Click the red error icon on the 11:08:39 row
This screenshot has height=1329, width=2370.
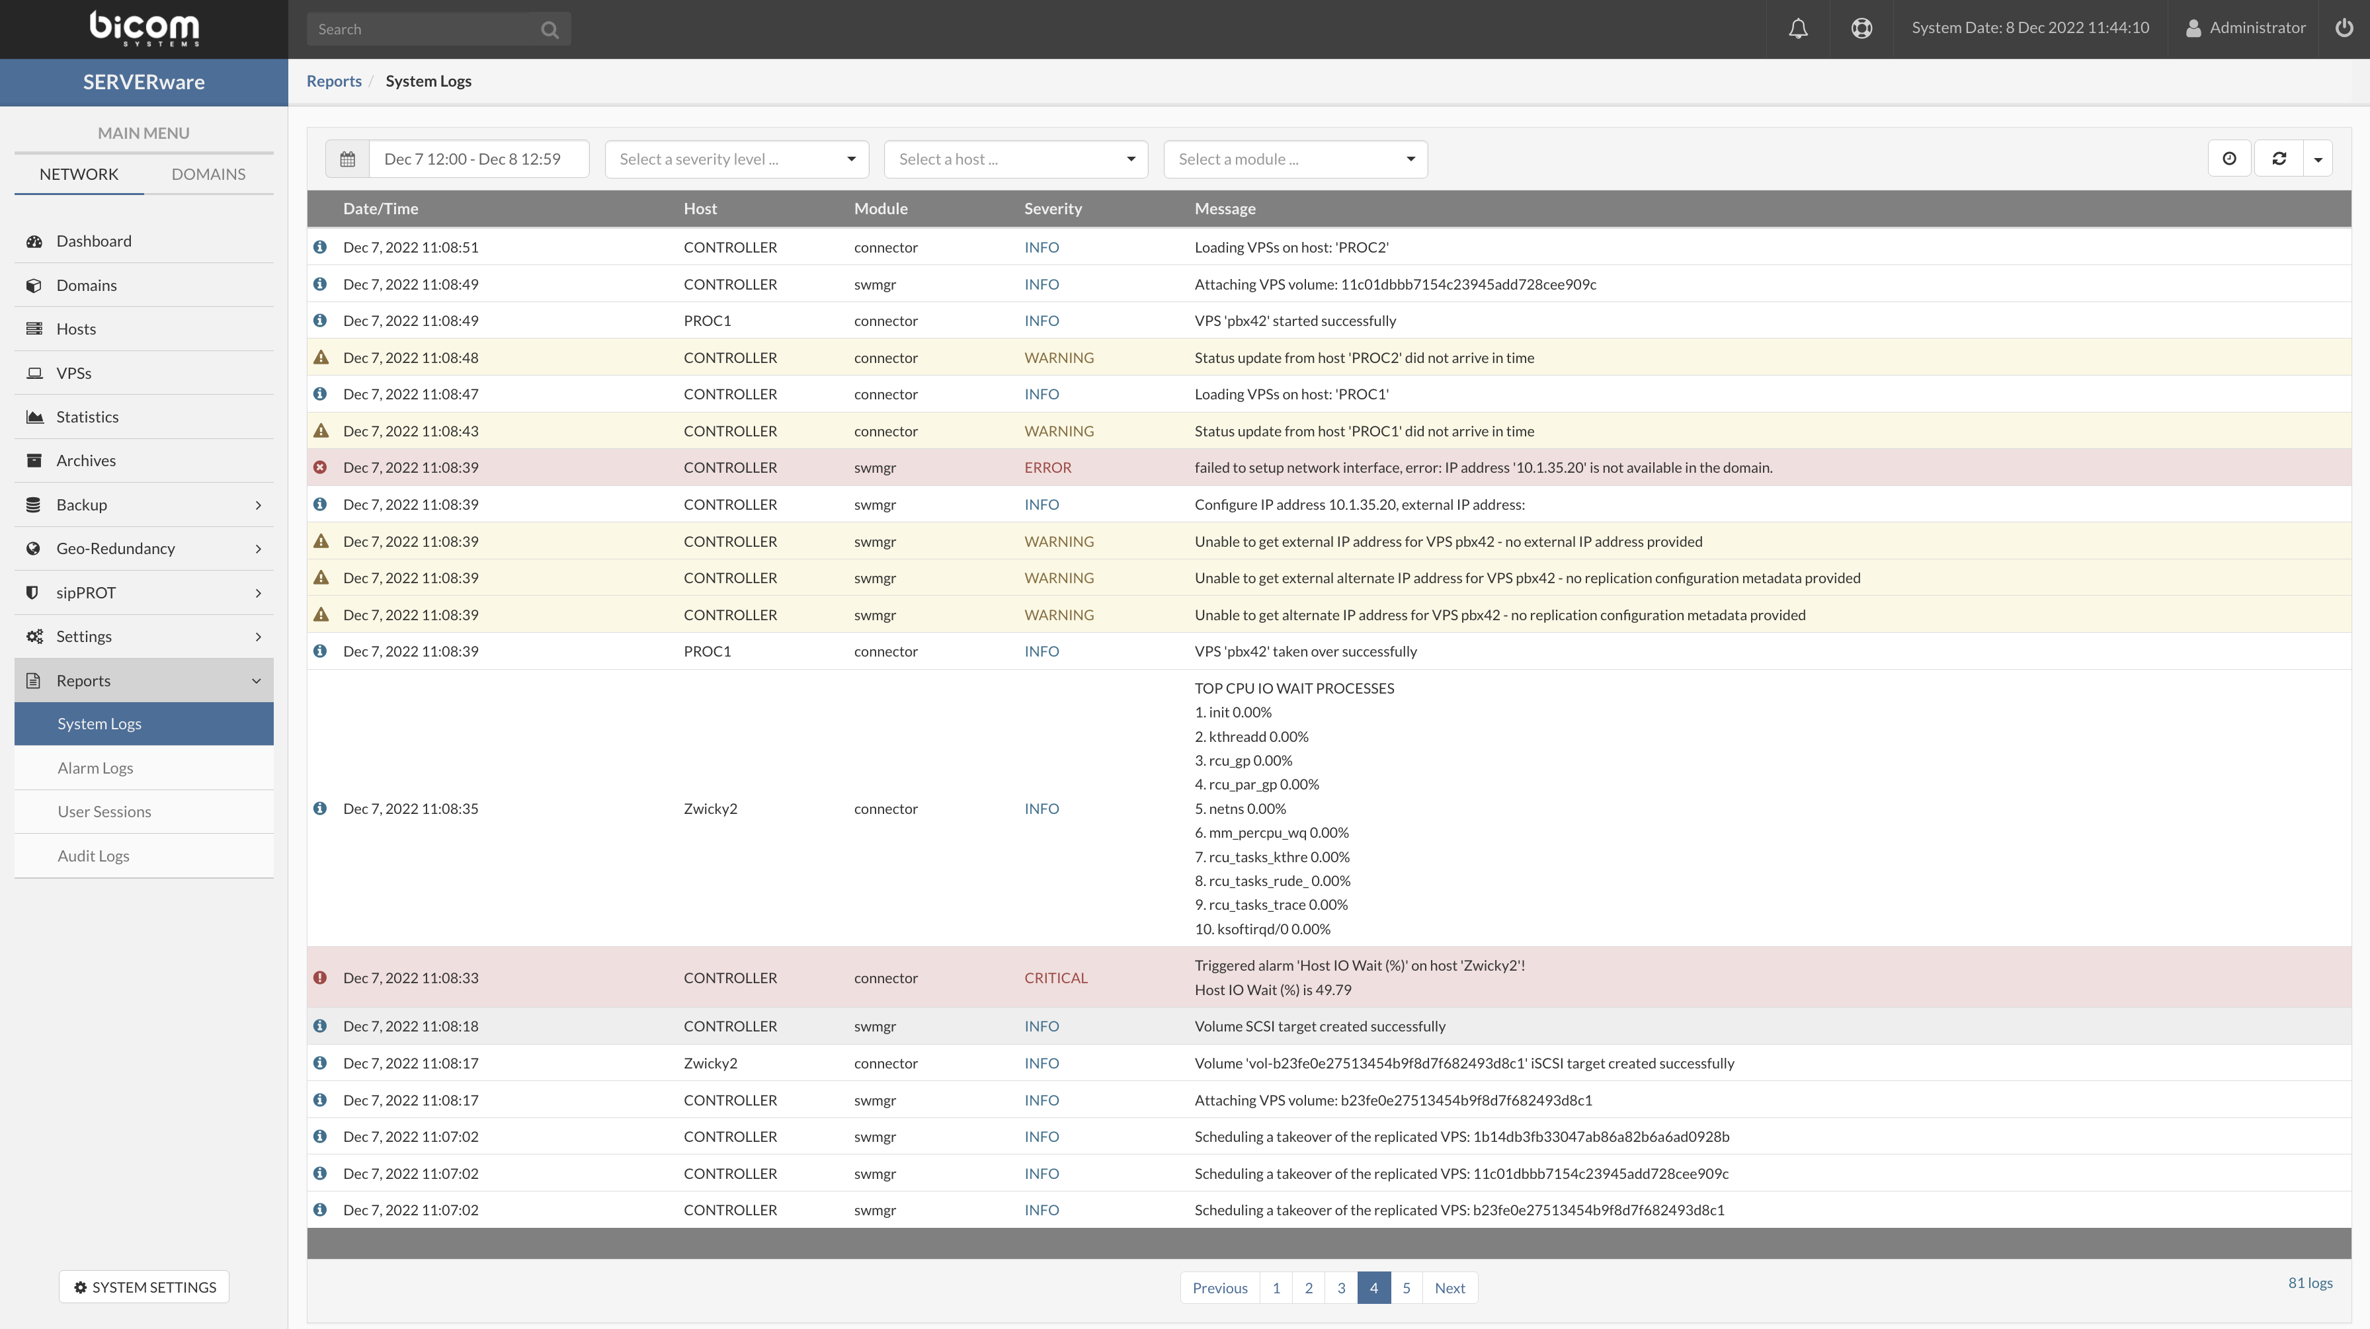point(320,467)
